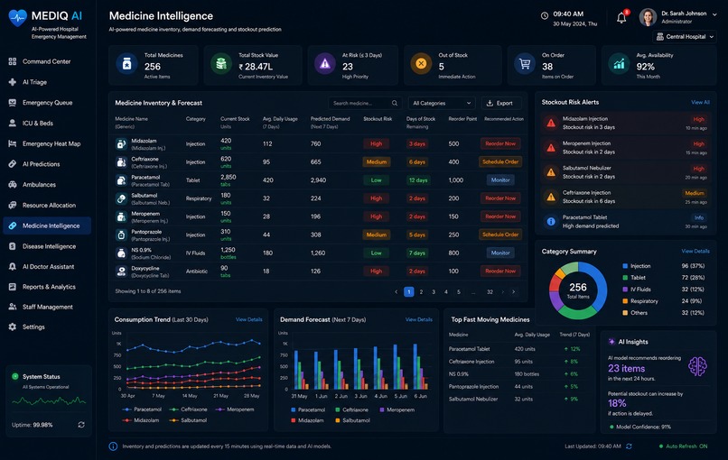This screenshot has height=460, width=728.
Task: Open AI Predictions
Action: coord(41,164)
